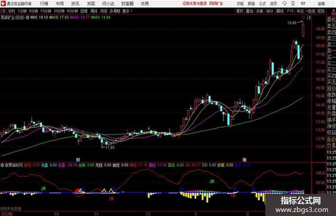This screenshot has width=336, height=216.
Task: Click the MA10: 17.42 value
Action: coord(59,17)
